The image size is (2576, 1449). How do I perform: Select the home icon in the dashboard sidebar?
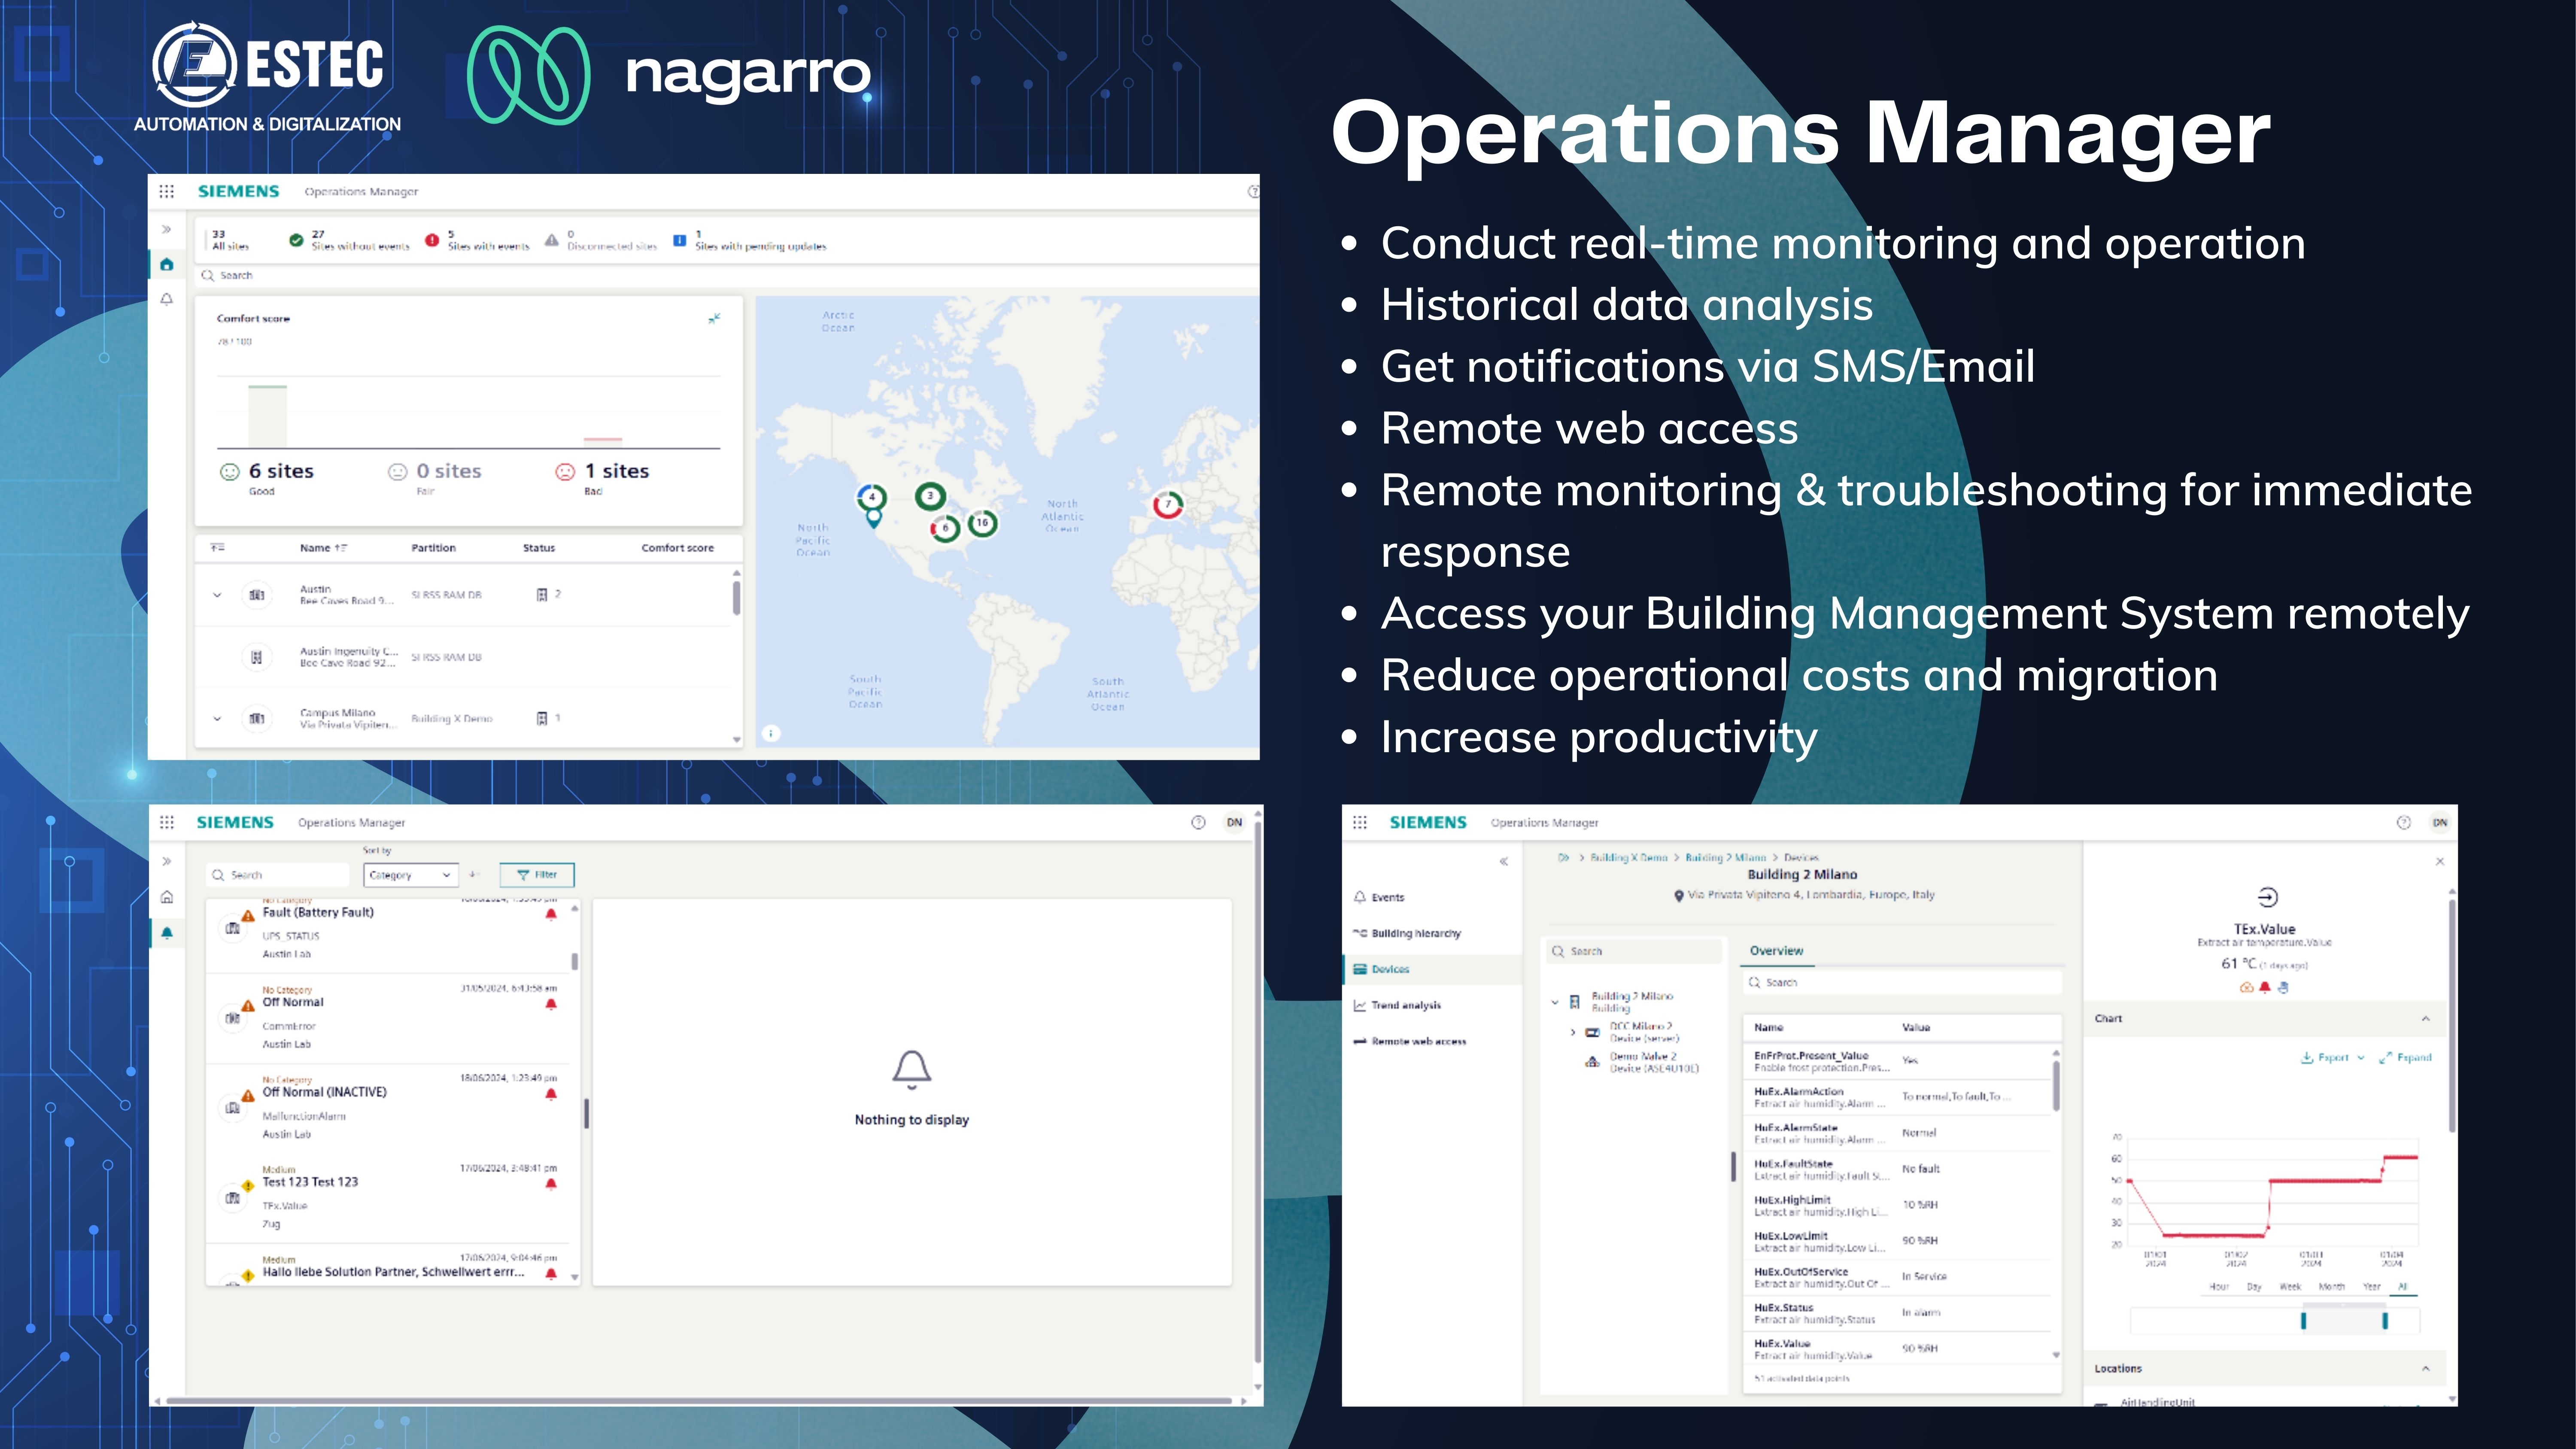[x=167, y=265]
